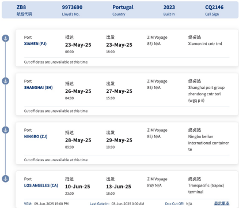Open the LOS ANGELES (CA) port link
Image resolution: width=239 pixels, height=208 pixels.
coord(41,185)
